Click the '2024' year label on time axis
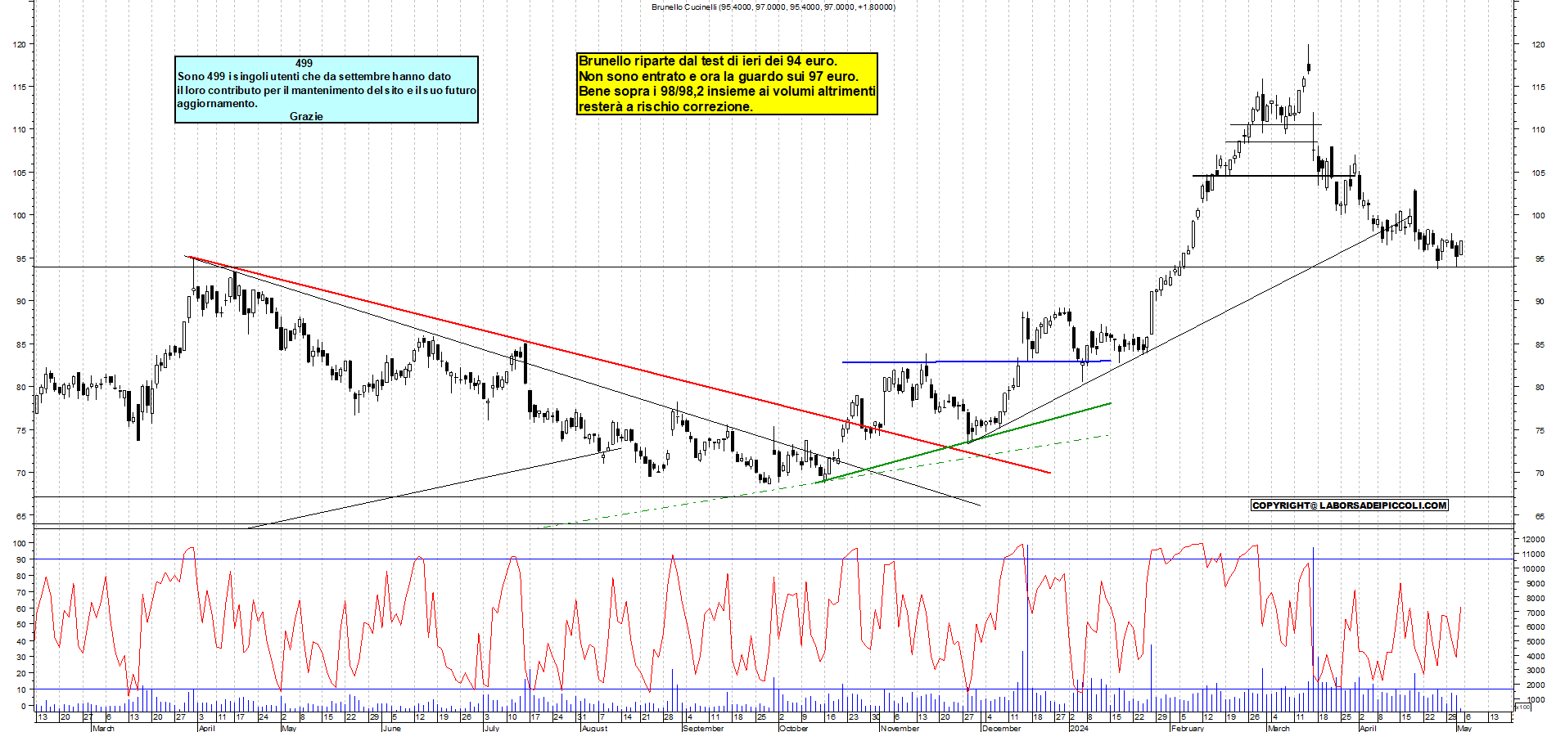Viewport: 1547px width, 732px height. 1079,728
